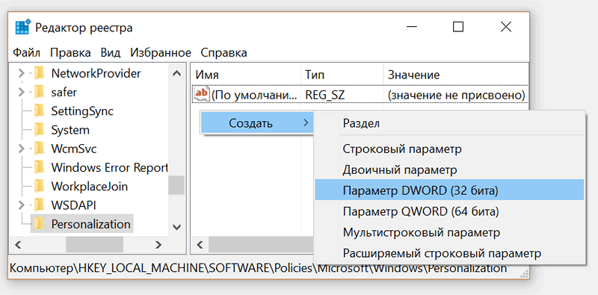Maximize the Registry Editor window

pos(458,27)
